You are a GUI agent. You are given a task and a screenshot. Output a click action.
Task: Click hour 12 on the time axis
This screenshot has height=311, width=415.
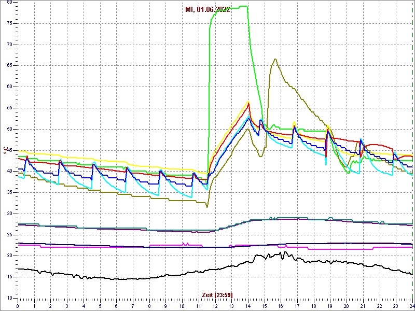[215, 306]
